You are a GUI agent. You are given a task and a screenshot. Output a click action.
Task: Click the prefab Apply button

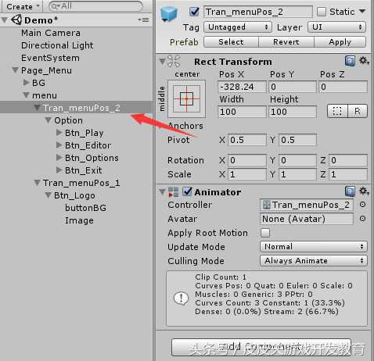tap(340, 42)
